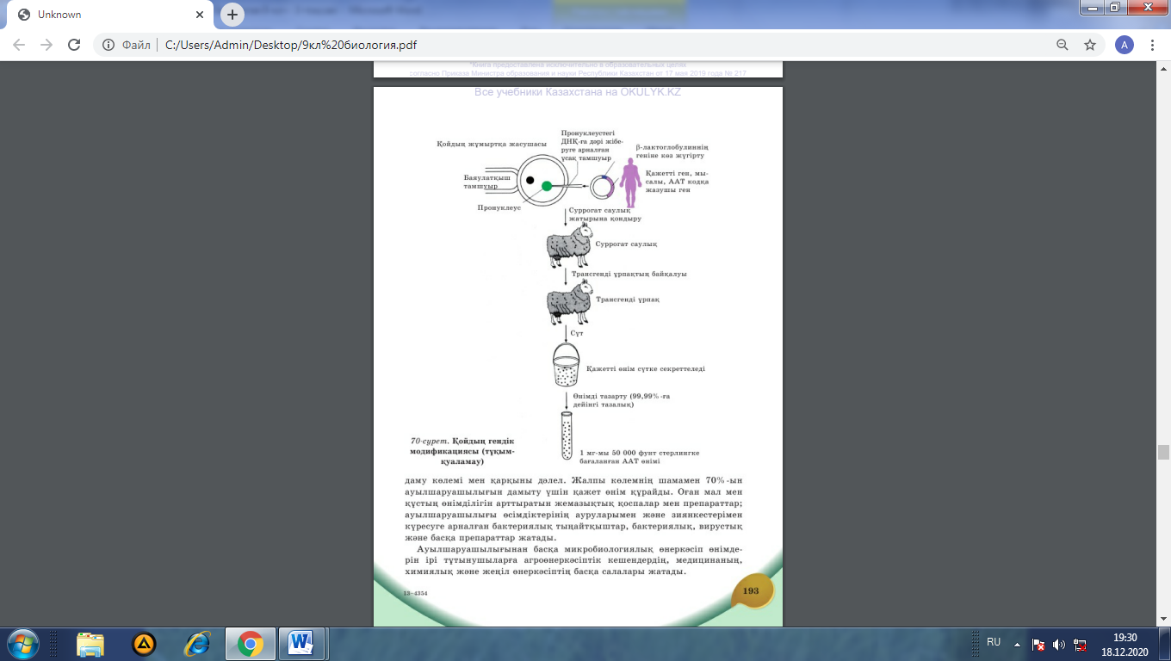1171x661 pixels.
Task: Change the RU input language
Action: click(x=994, y=642)
